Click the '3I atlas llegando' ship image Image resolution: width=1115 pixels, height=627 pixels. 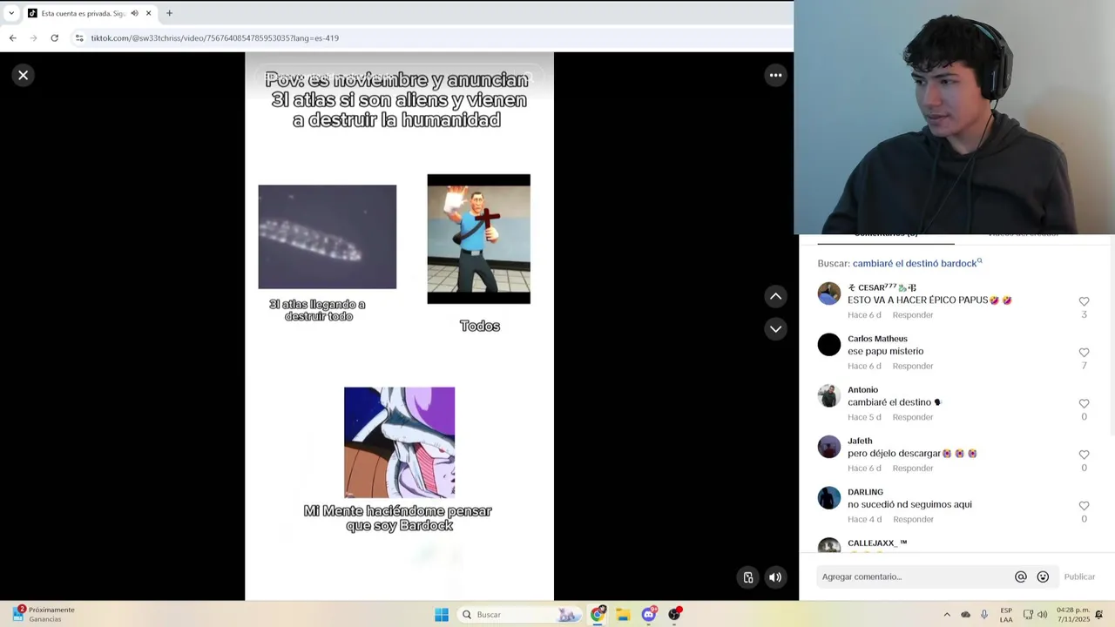click(327, 237)
